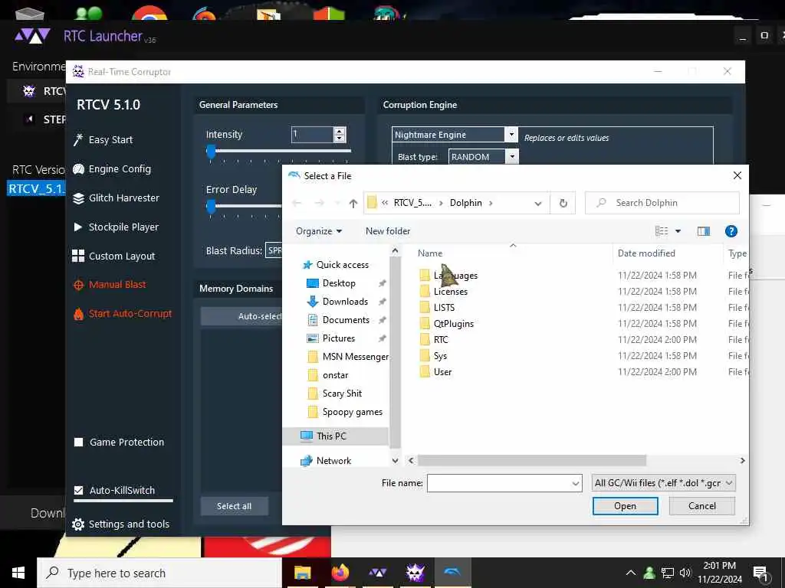This screenshot has width=785, height=588.
Task: Increase Intensity with stepper up arrow
Action: coord(340,132)
